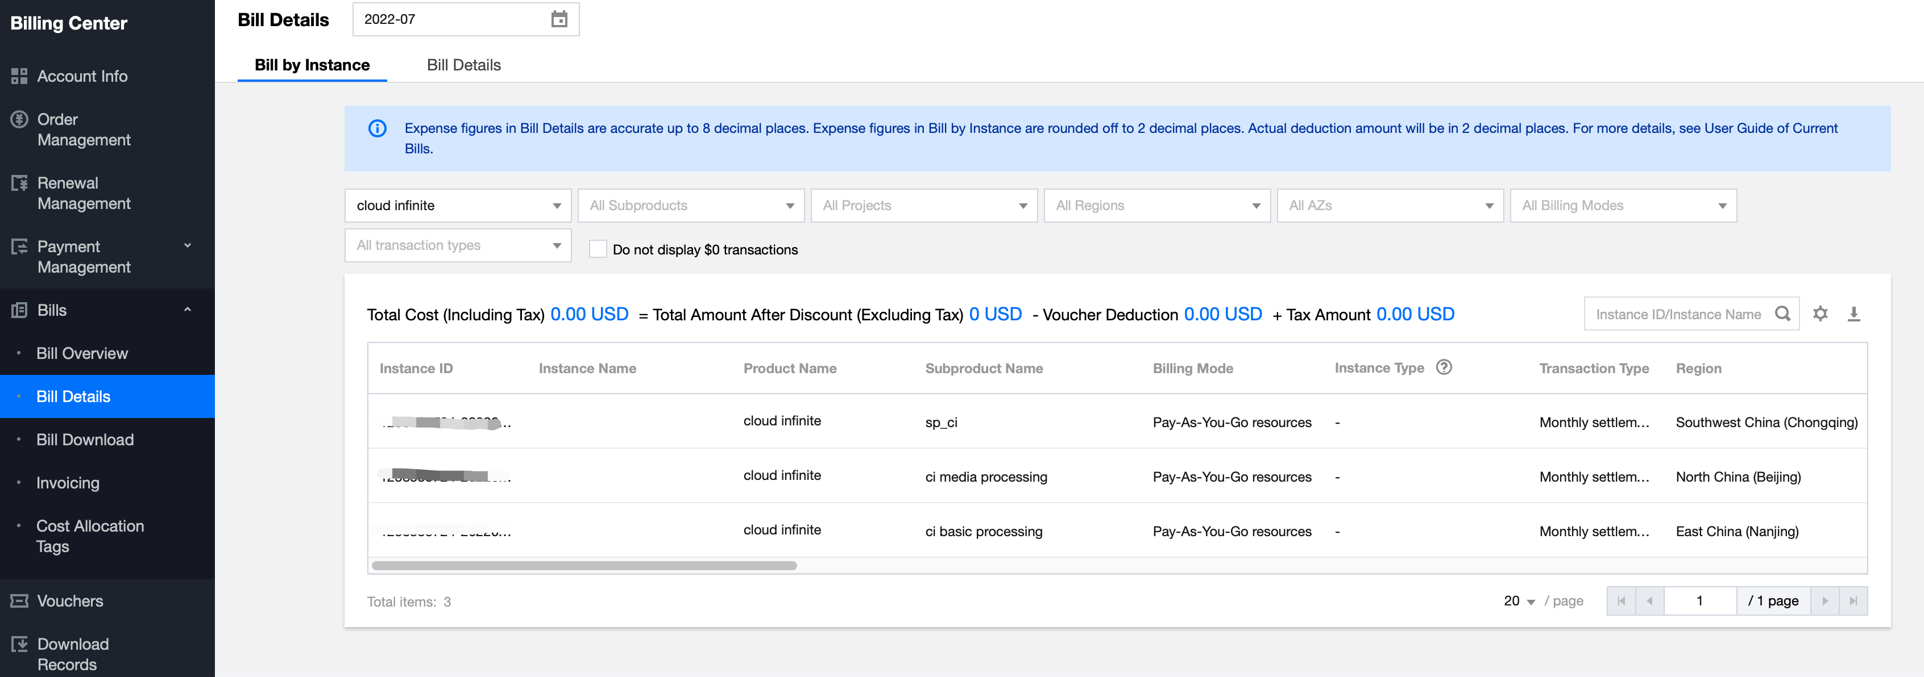Click the Account Info sidebar icon

[x=19, y=76]
